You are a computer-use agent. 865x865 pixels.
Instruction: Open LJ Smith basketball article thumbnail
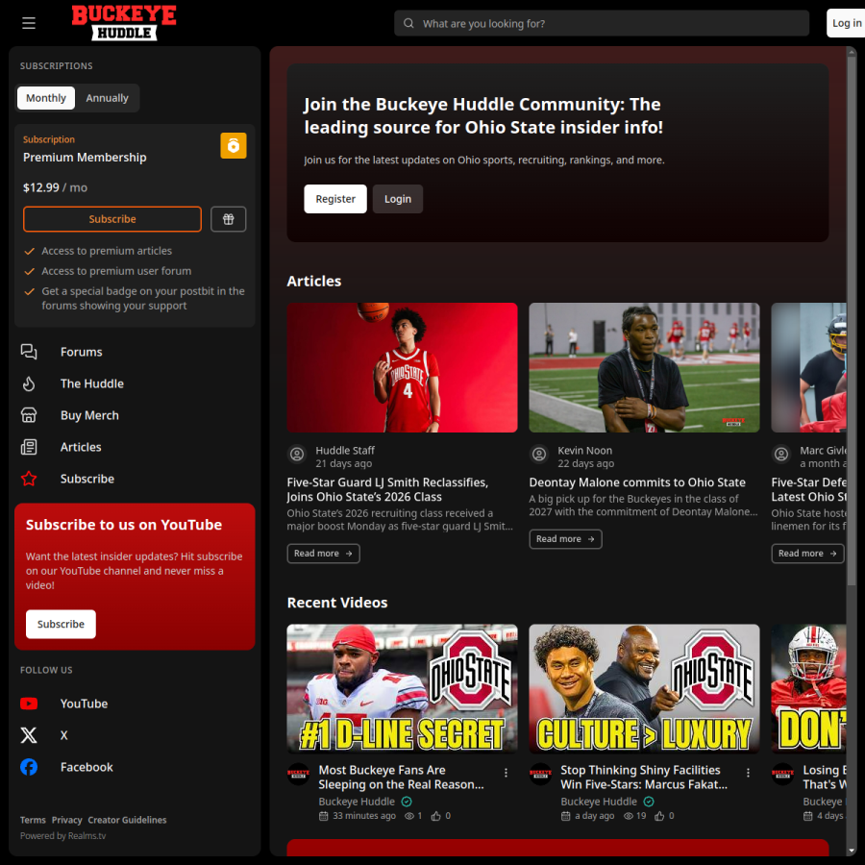point(402,367)
